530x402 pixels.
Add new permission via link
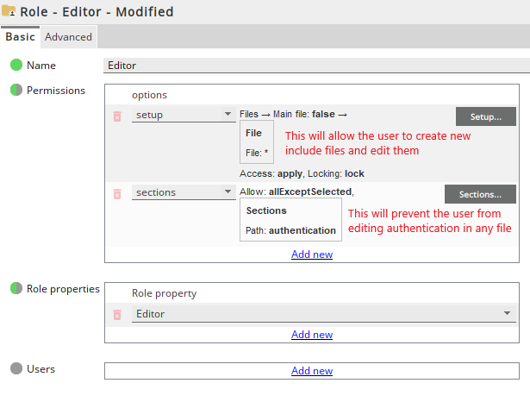coord(312,254)
